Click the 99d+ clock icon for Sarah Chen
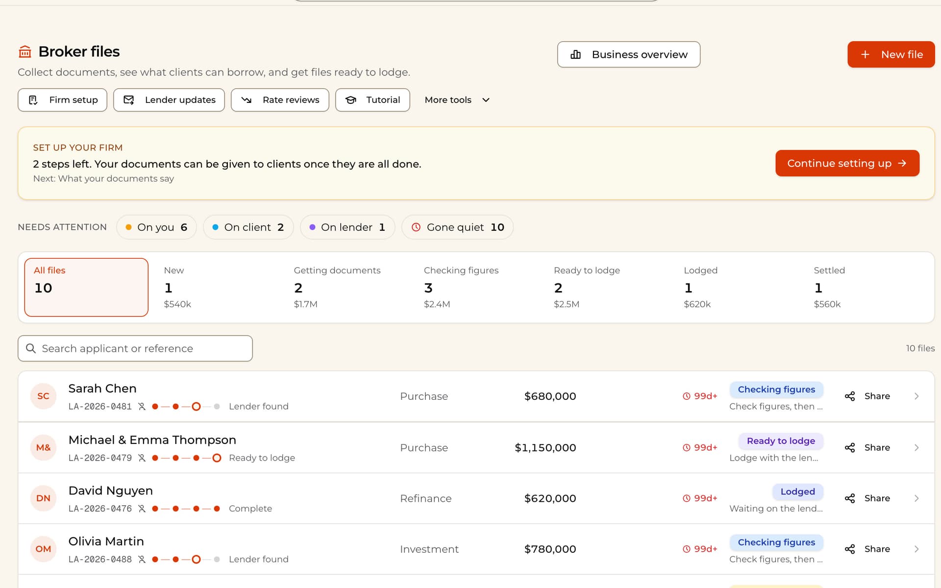 [x=687, y=396]
